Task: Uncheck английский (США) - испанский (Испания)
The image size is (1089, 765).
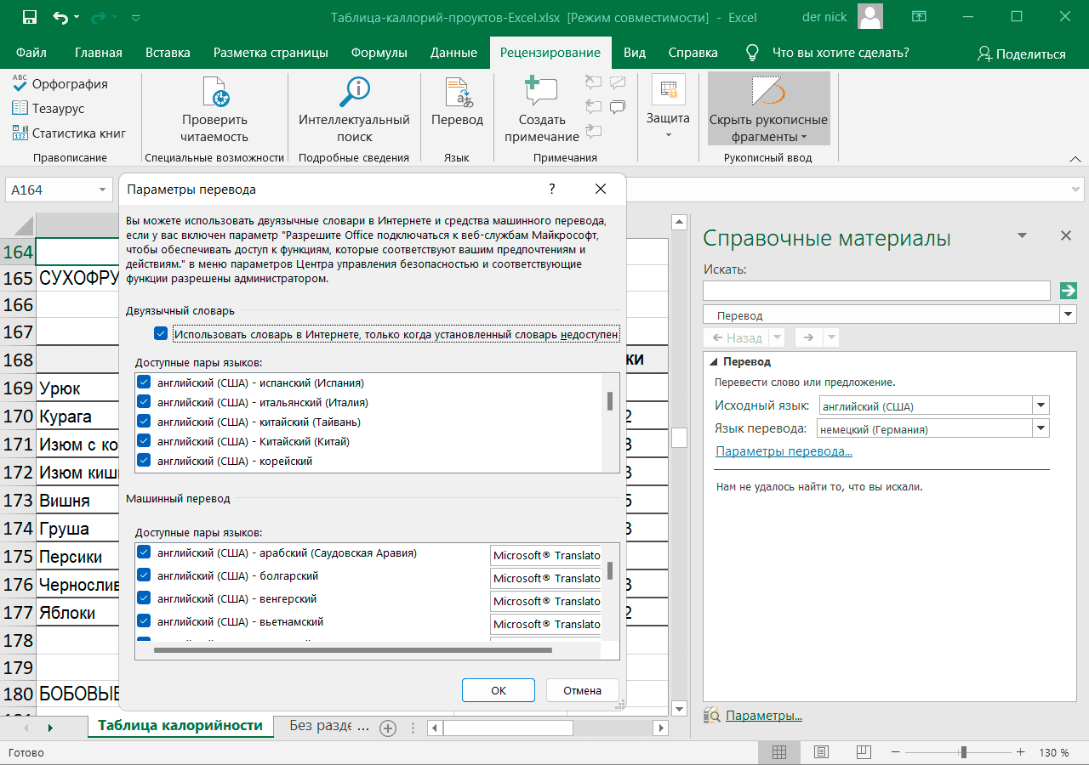Action: point(144,382)
